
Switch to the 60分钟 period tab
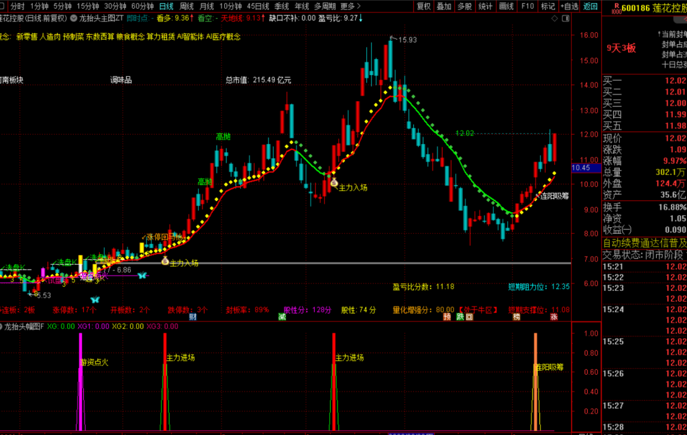(142, 6)
